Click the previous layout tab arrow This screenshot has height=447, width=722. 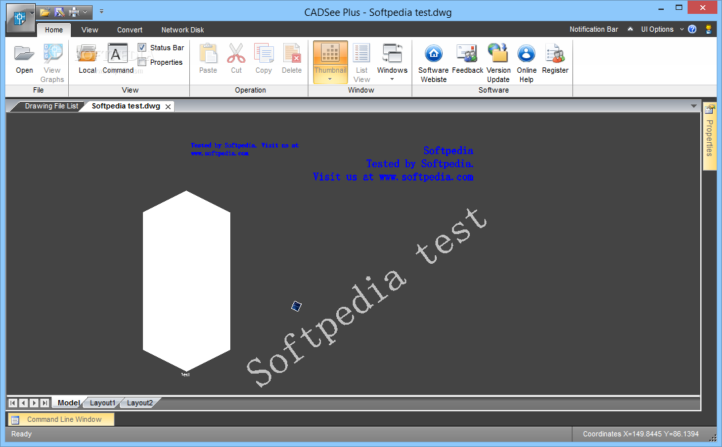pos(23,403)
